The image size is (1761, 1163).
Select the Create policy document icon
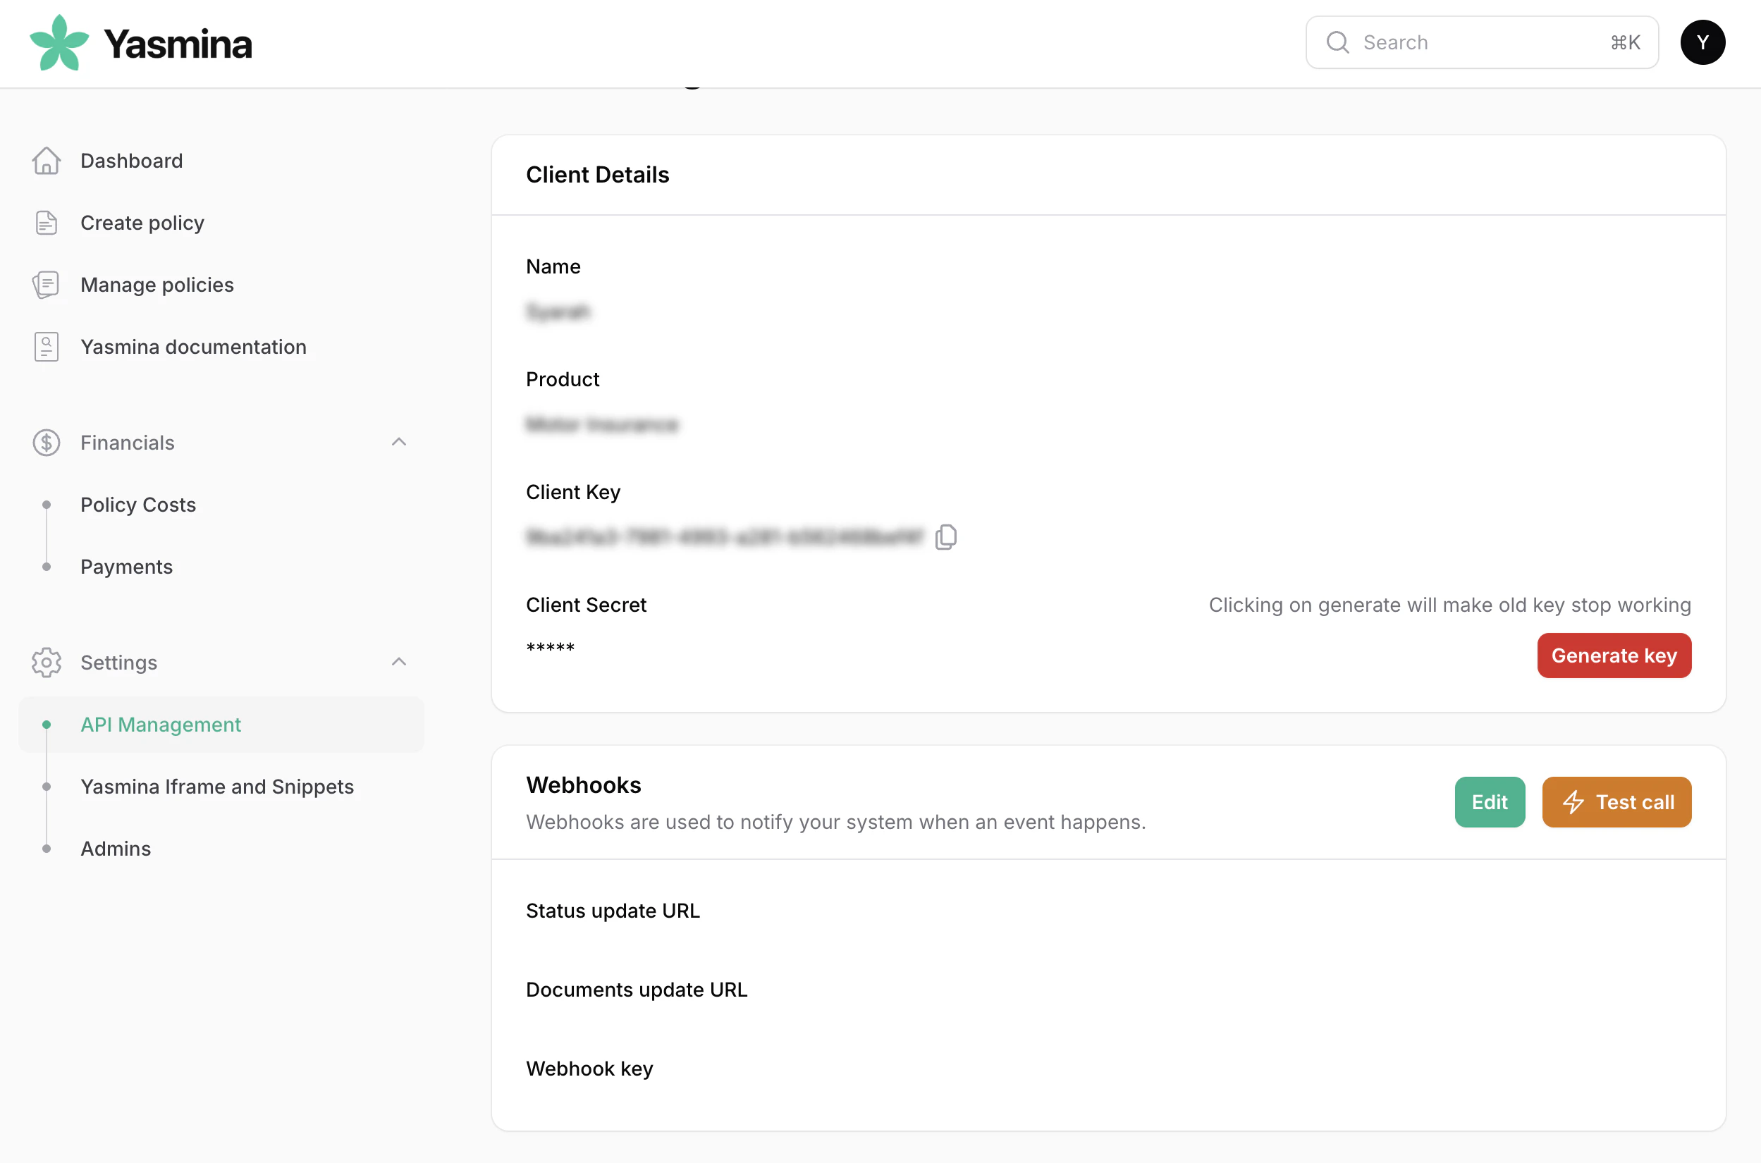tap(46, 223)
